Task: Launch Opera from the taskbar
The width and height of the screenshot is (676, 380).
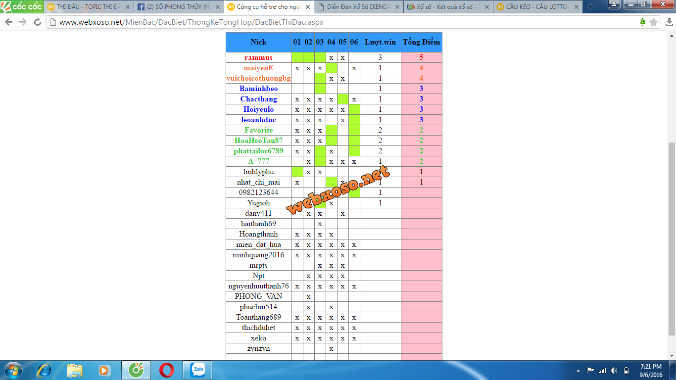Action: click(x=167, y=370)
